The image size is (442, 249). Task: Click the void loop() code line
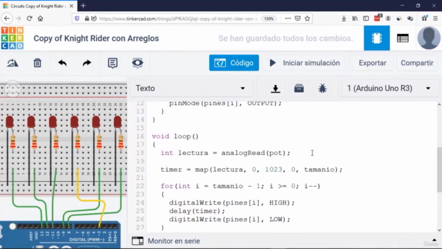[x=175, y=136]
